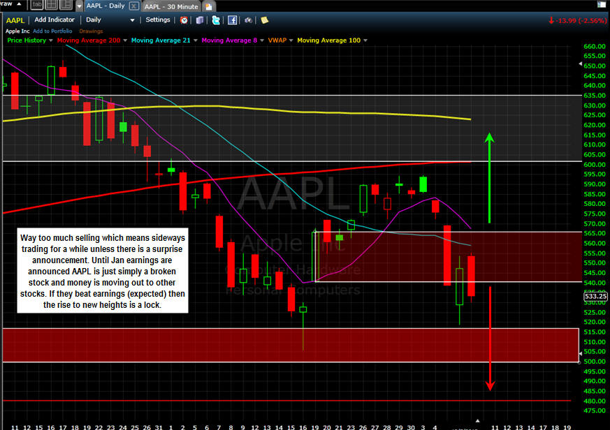
Task: Select the 'tab' layout button
Action: (x=37, y=5)
